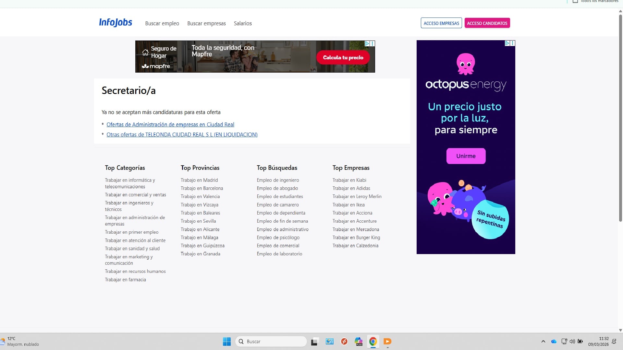This screenshot has width=623, height=350.
Task: Click the ACCESO CANDIDATOS button
Action: coord(487,23)
